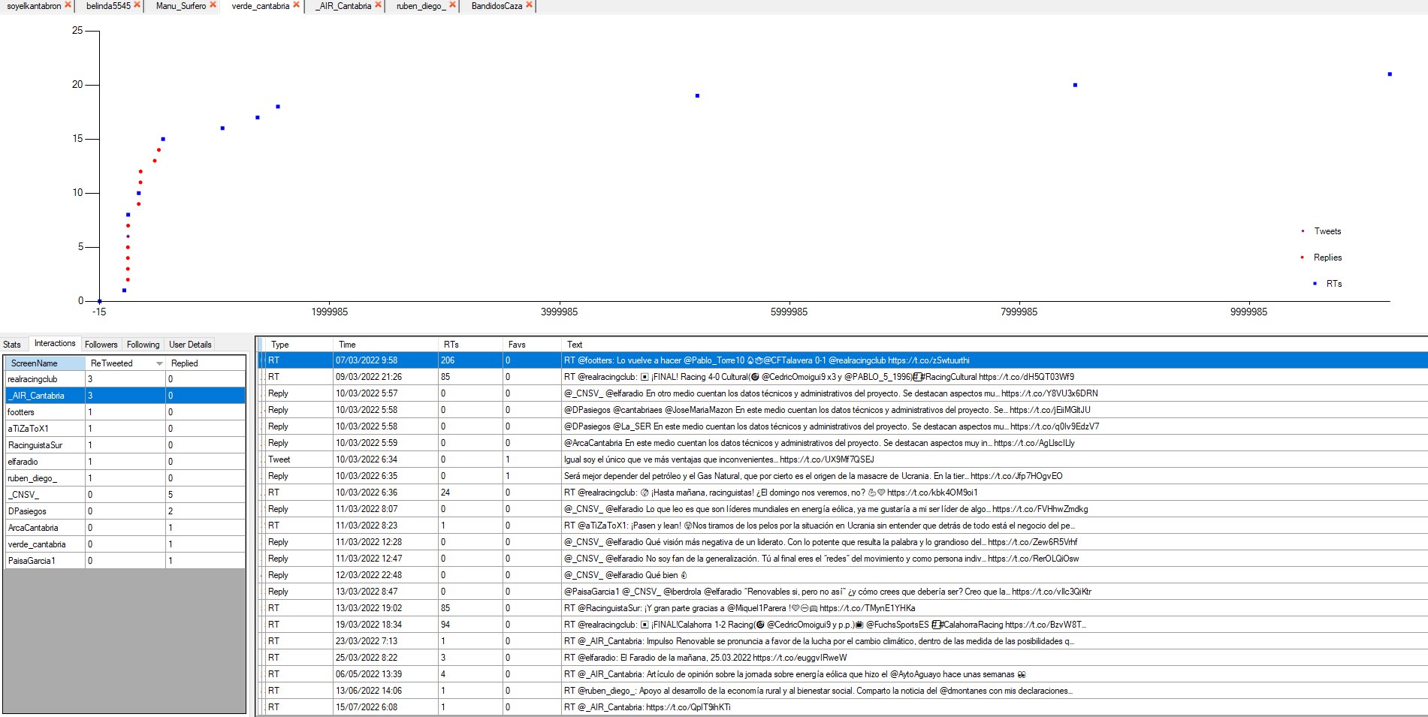Screen dimensions: 1428x717
Task: Select the Tweet row at 10/03/2022 6:34
Action: [x=841, y=459]
